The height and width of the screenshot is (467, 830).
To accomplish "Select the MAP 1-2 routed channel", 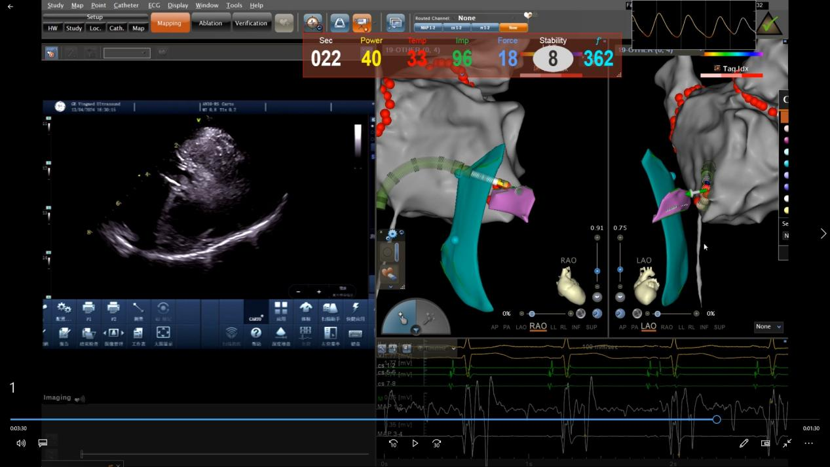I will 428,28.
